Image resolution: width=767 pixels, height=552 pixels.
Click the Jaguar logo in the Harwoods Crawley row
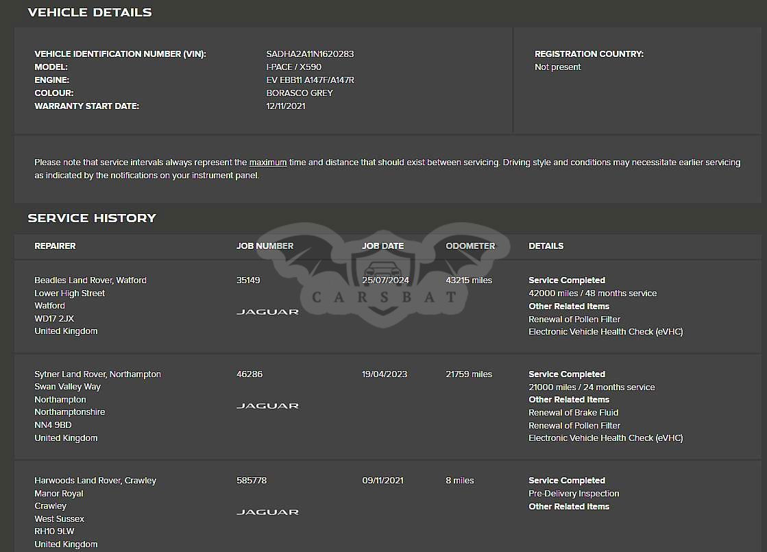[267, 512]
